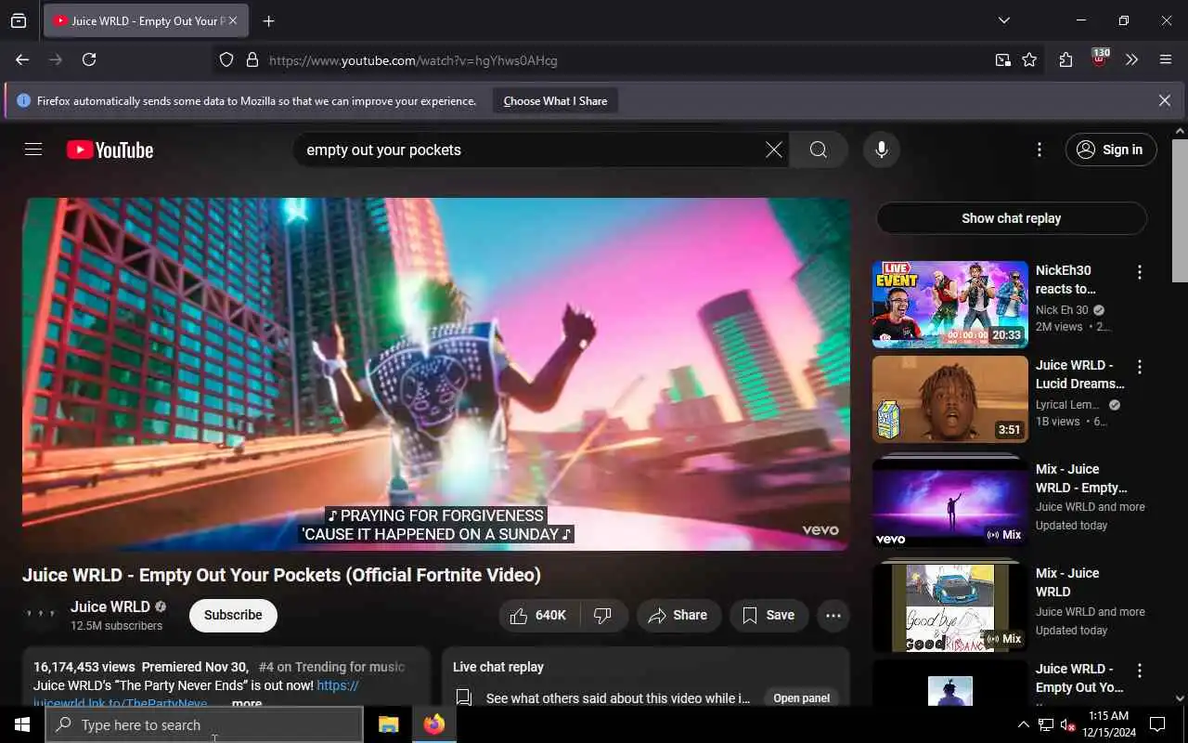
Task: Clear the search box with the X icon
Action: point(773,150)
